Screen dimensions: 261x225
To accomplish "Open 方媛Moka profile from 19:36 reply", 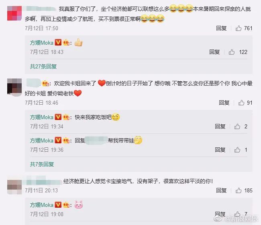I will [x=42, y=140].
